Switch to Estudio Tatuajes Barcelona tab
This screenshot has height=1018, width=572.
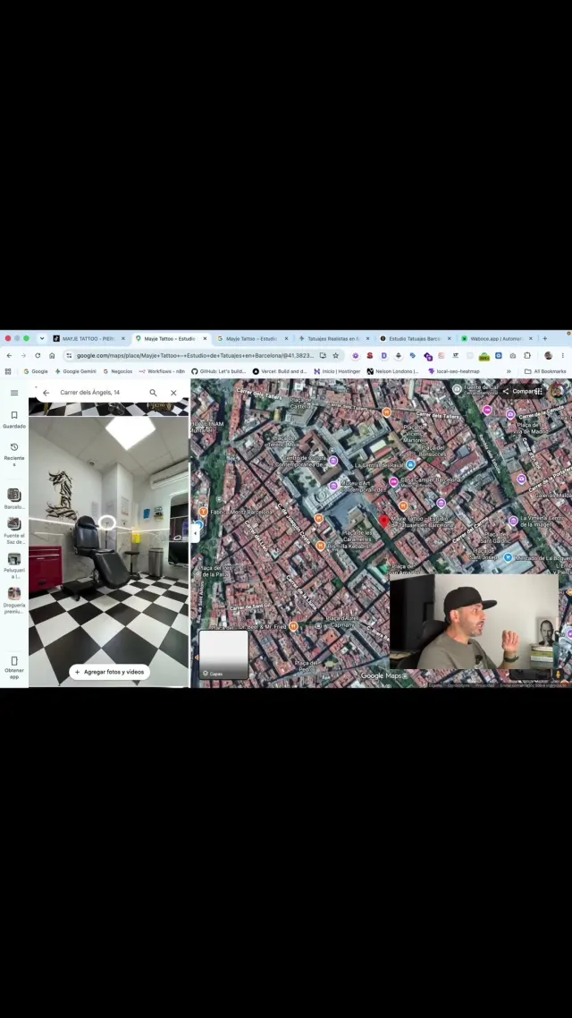415,338
